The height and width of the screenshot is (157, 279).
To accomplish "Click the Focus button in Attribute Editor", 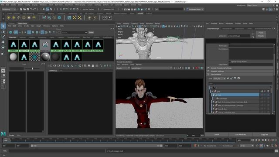I will pos(261,33).
